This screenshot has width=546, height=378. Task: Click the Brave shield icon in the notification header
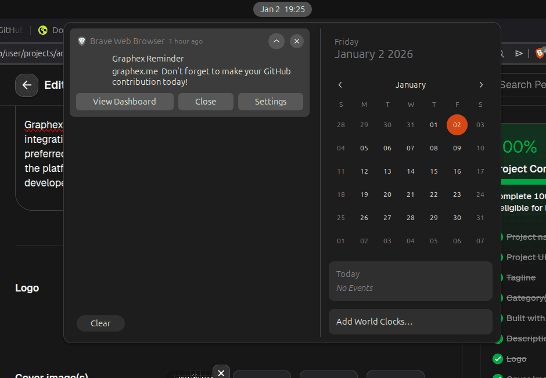click(81, 41)
